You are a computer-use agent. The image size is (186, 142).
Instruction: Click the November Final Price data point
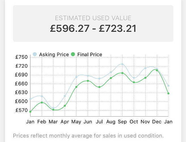[x=145, y=78]
